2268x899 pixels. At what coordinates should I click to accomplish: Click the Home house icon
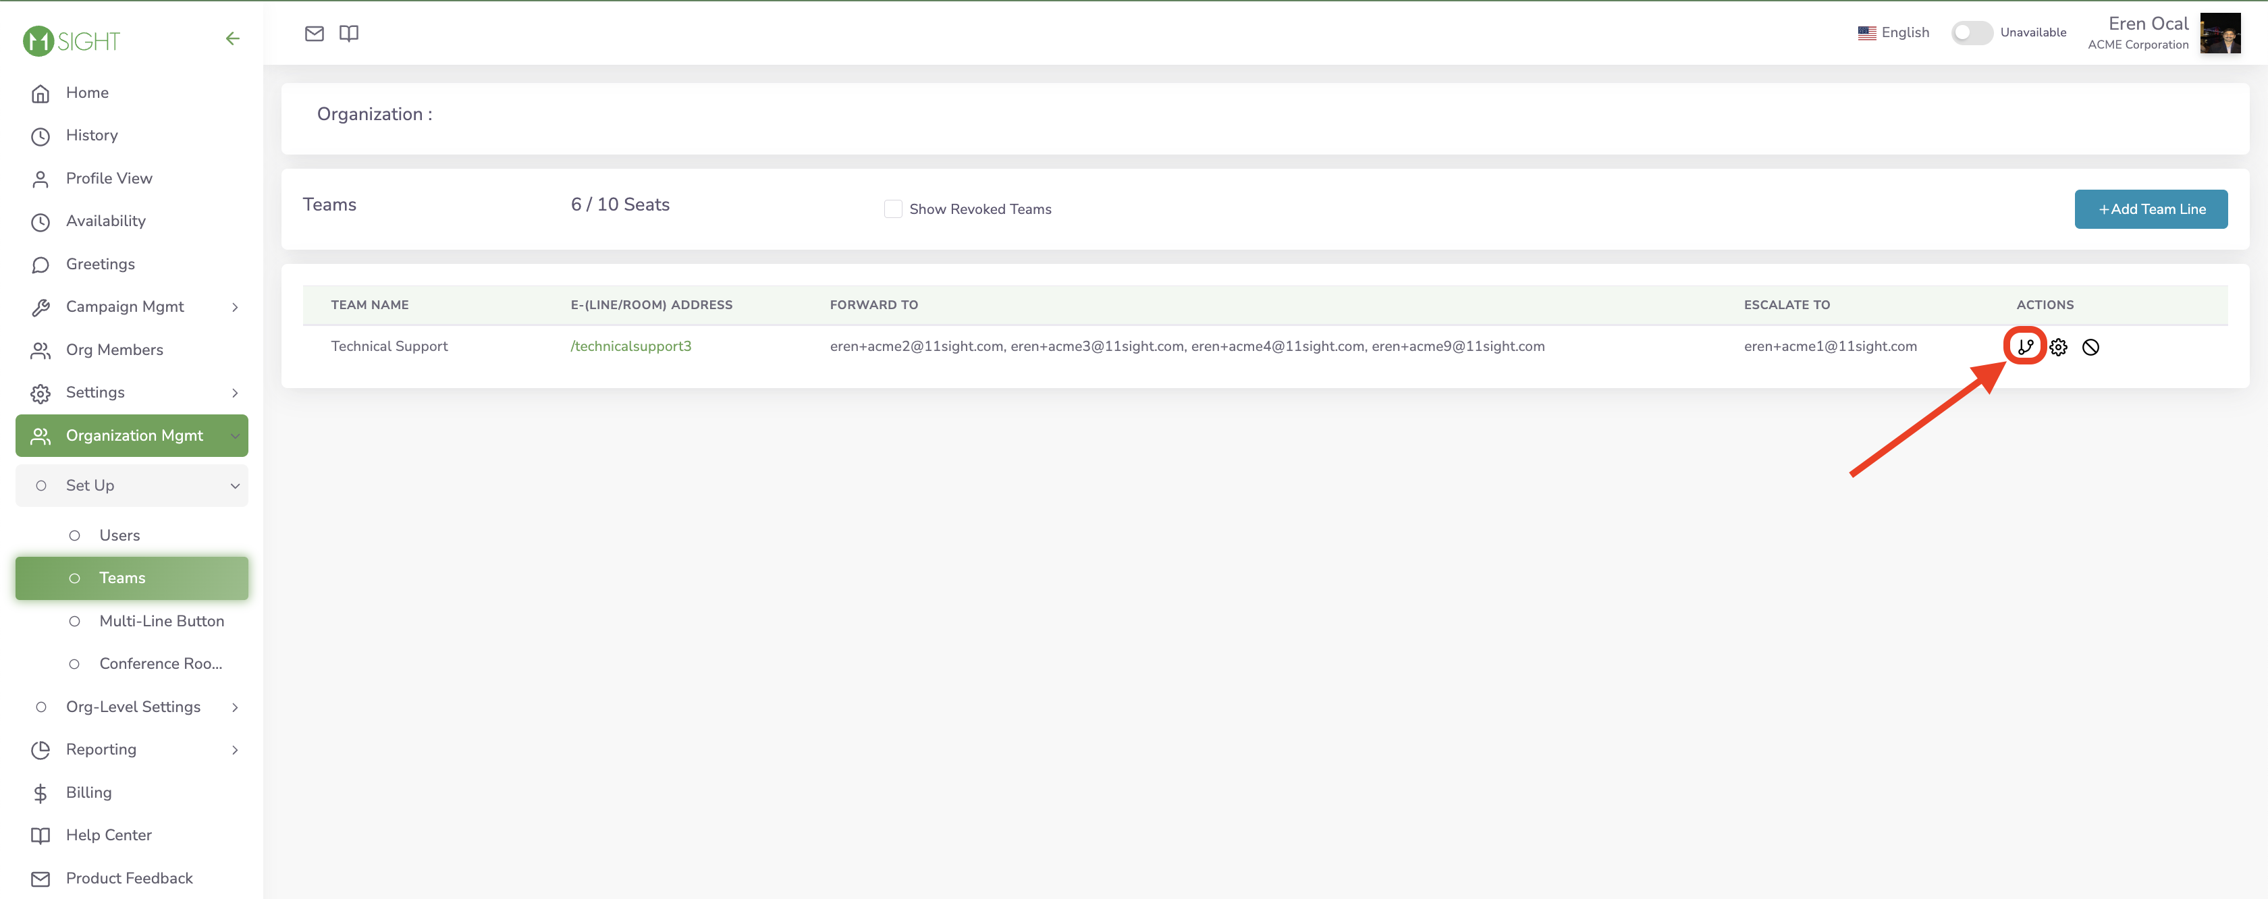40,93
